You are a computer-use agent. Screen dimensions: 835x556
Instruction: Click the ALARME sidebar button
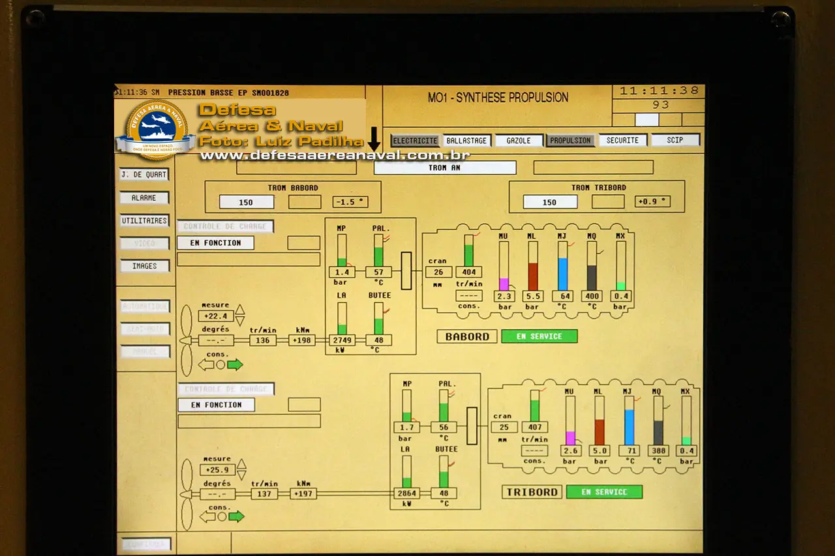click(x=144, y=198)
